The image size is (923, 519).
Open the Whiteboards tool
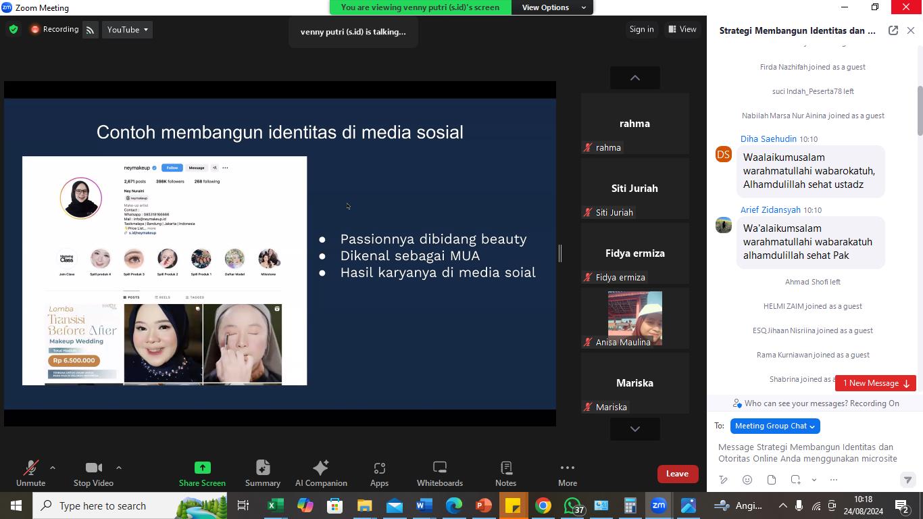[440, 473]
